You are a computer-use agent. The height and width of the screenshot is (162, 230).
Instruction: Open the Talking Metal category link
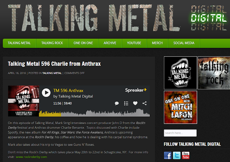(x=52, y=73)
